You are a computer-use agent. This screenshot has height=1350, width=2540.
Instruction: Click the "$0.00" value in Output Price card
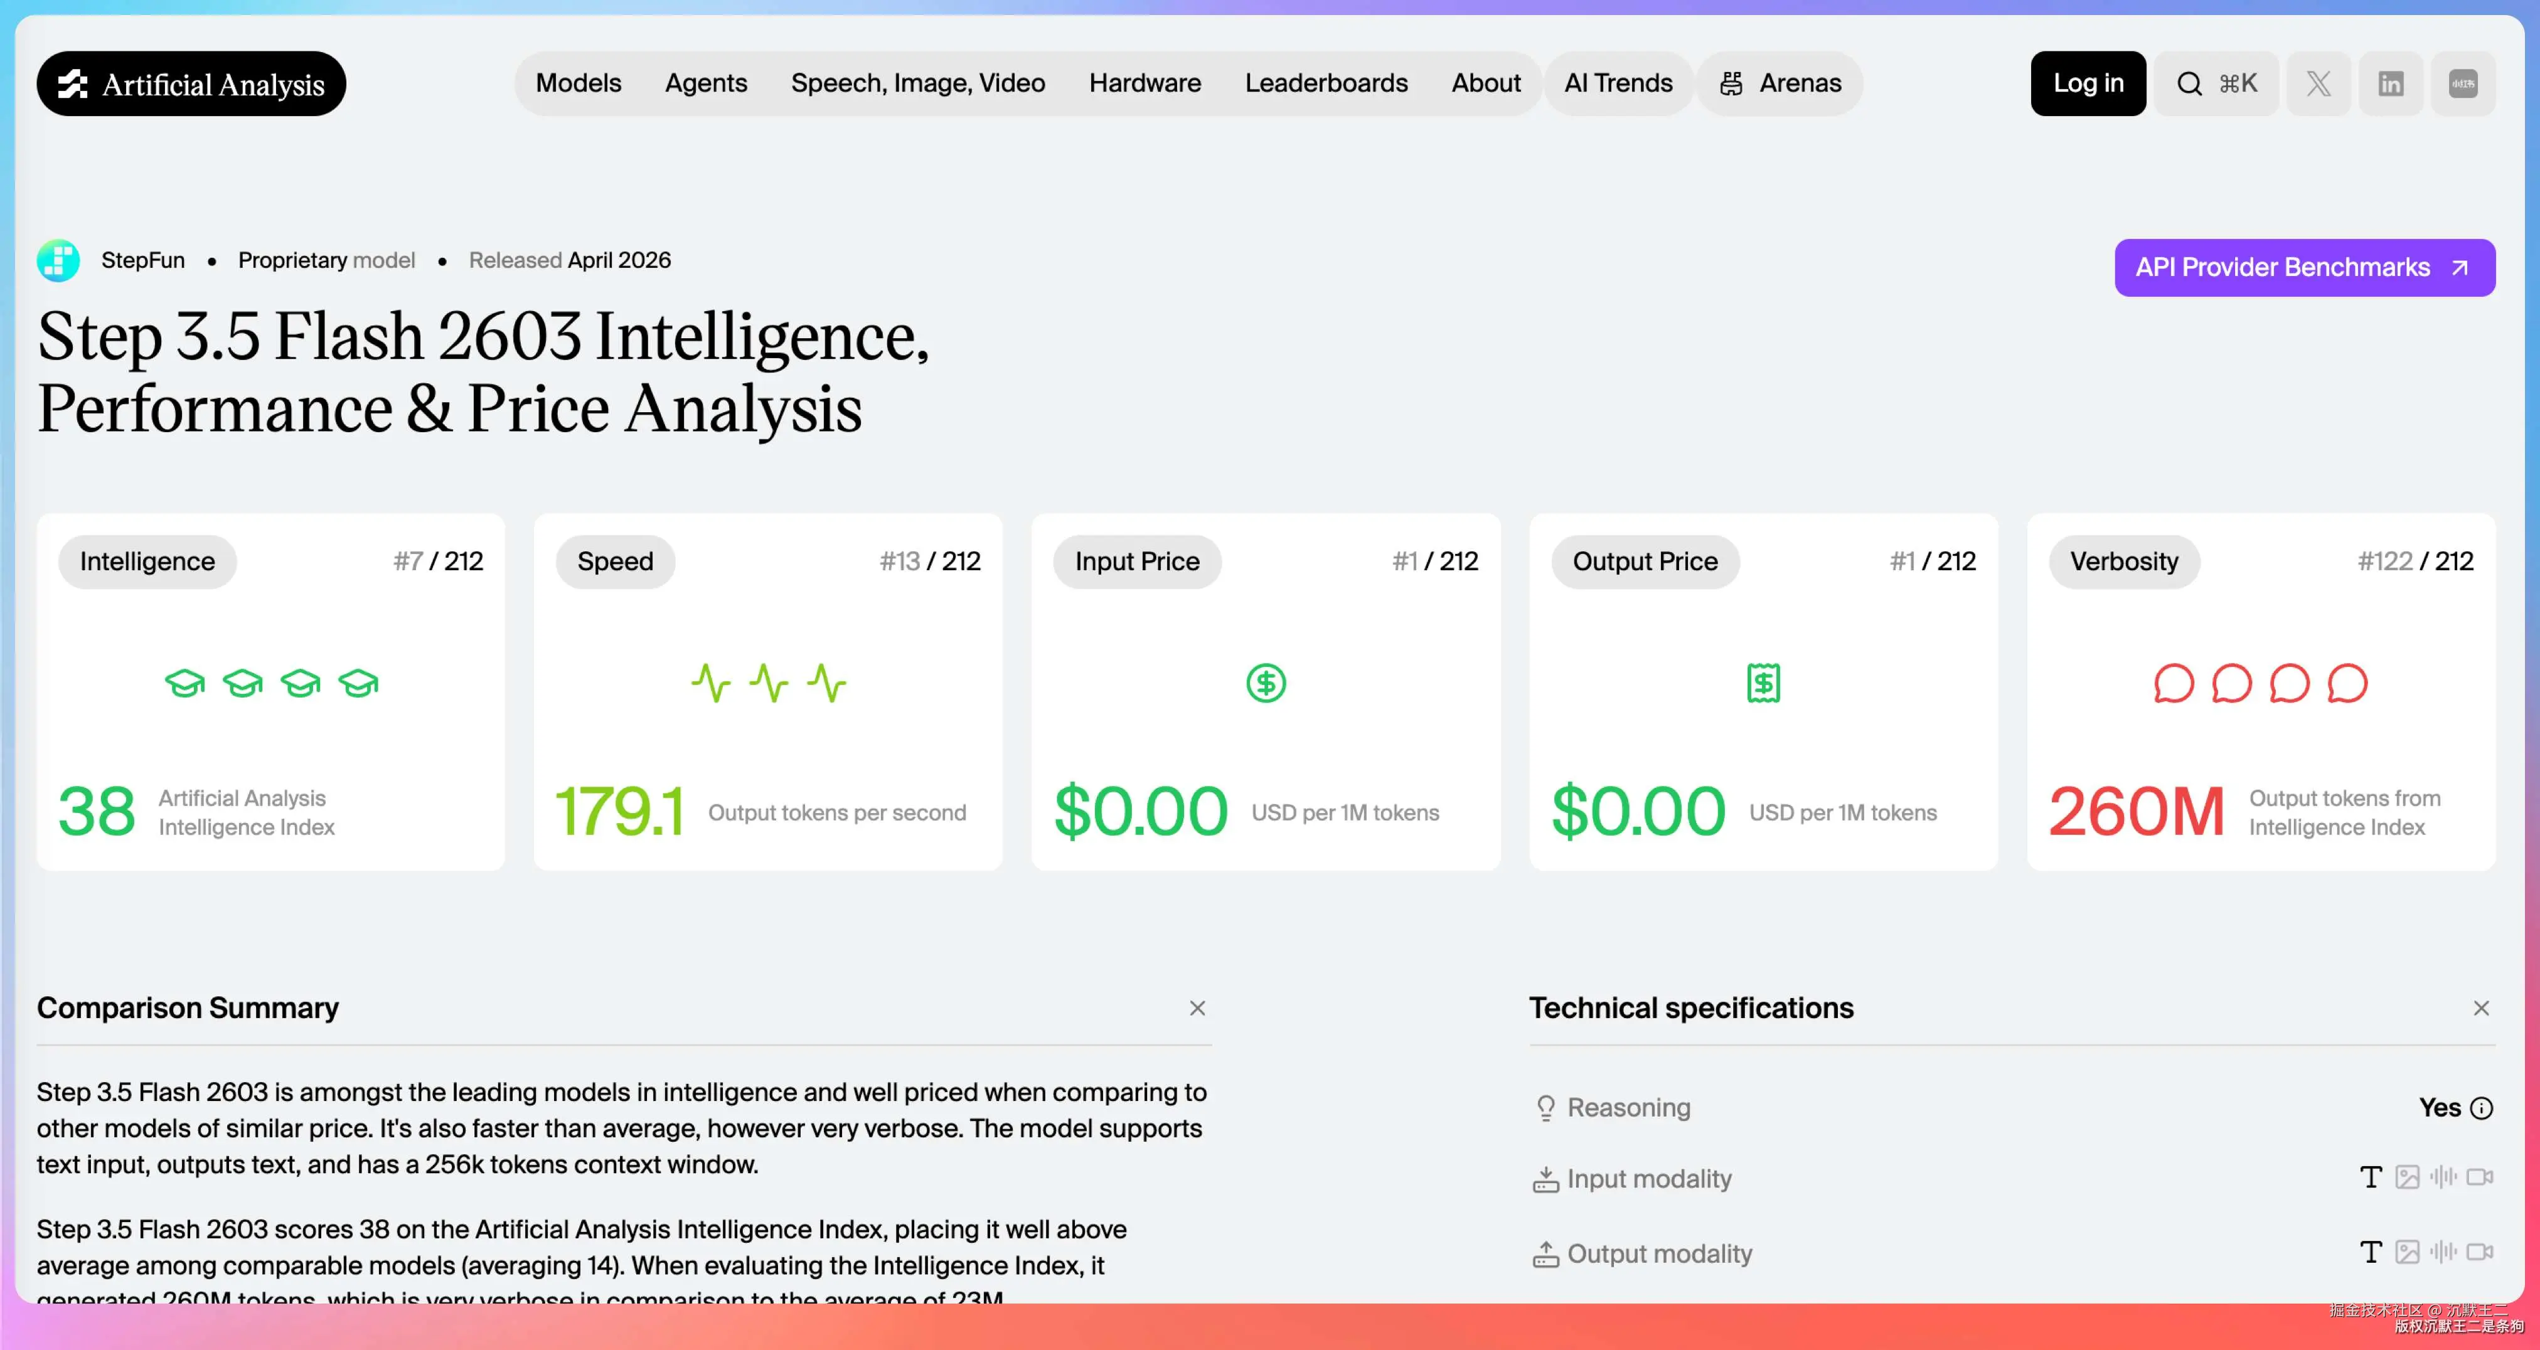coord(1639,812)
